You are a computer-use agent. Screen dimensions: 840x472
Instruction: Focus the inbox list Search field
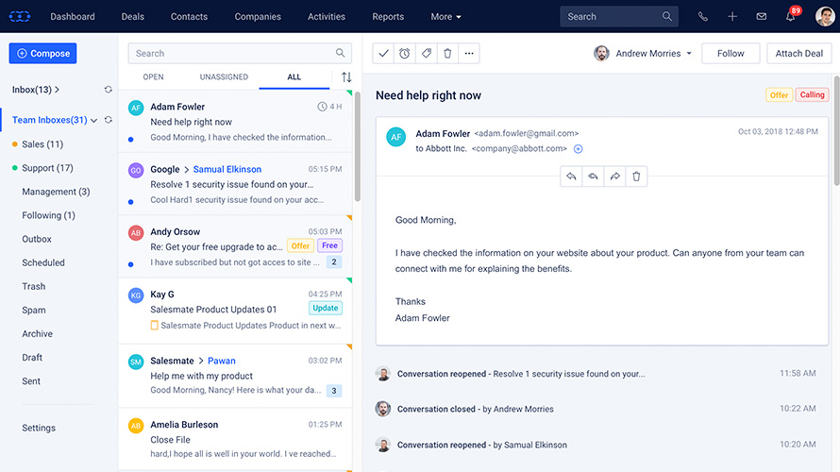[x=240, y=54]
